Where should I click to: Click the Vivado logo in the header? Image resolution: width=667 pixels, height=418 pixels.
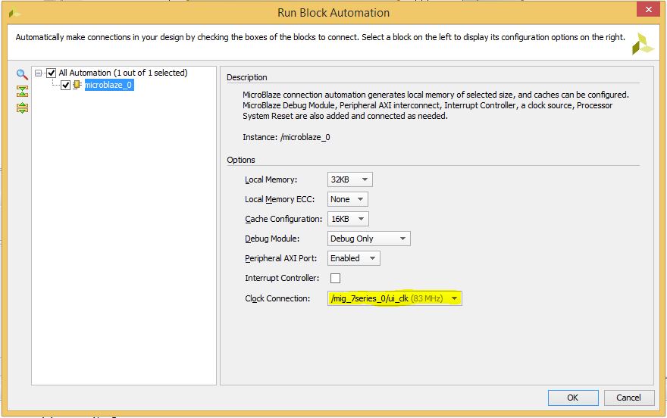click(x=643, y=43)
